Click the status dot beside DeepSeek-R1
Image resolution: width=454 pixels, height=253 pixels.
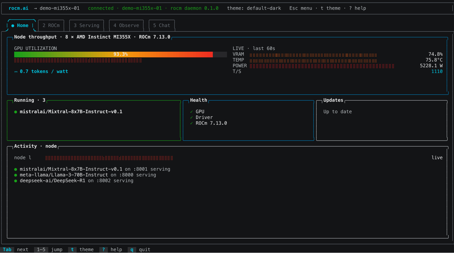click(x=16, y=181)
